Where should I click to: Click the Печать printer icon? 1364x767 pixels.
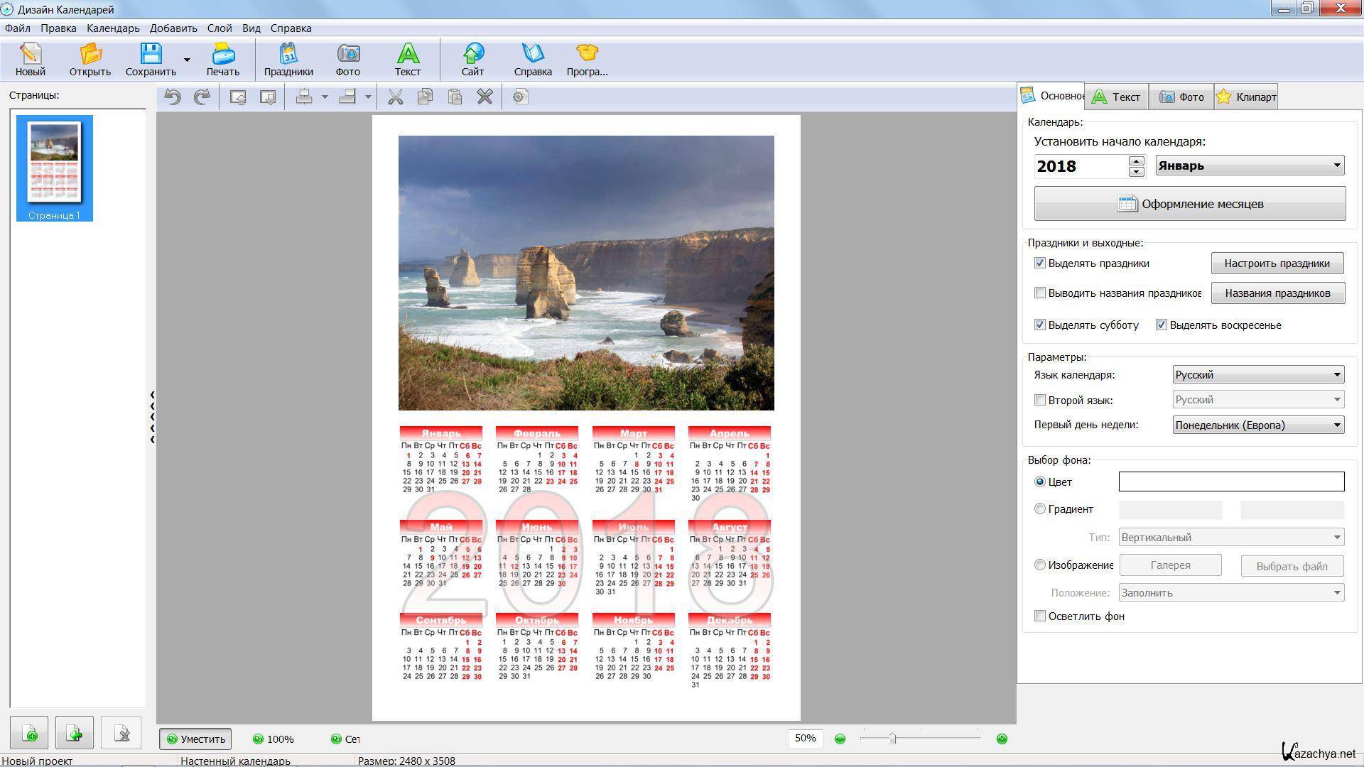point(222,59)
